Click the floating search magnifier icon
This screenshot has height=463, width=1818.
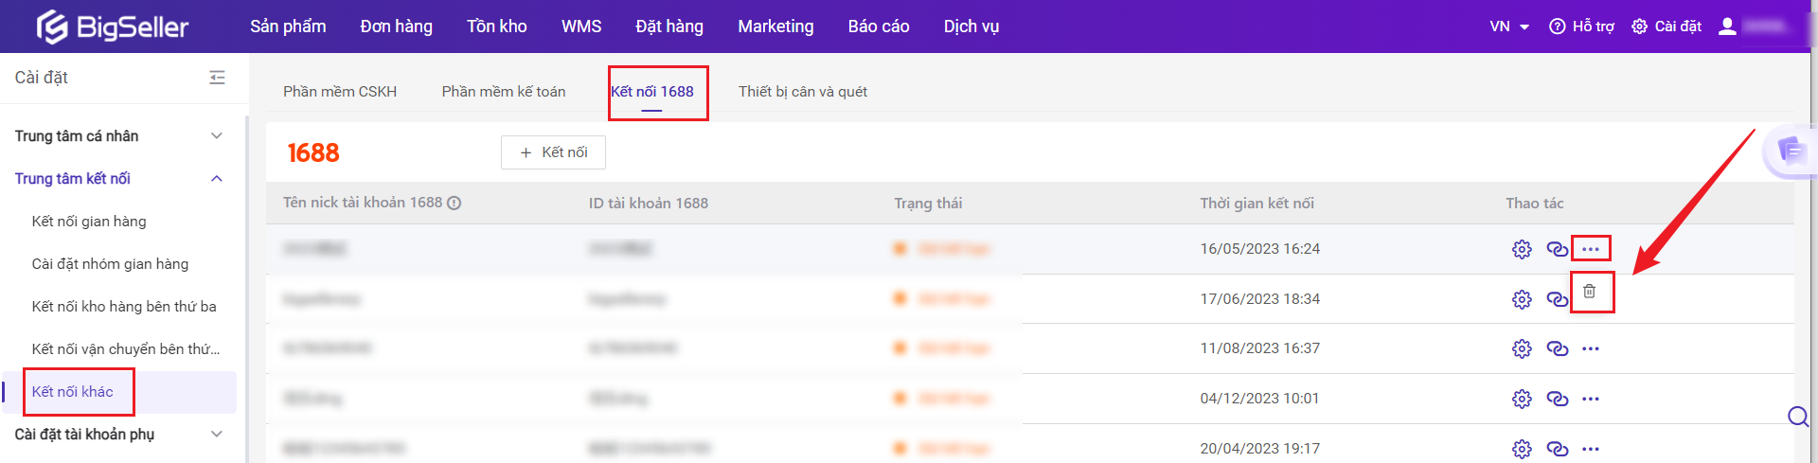[x=1798, y=417]
